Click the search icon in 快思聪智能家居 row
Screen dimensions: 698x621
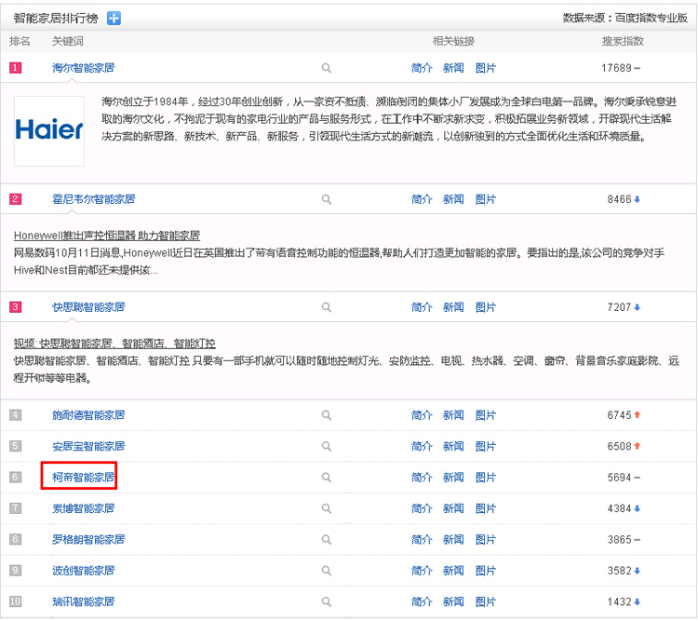(x=327, y=307)
